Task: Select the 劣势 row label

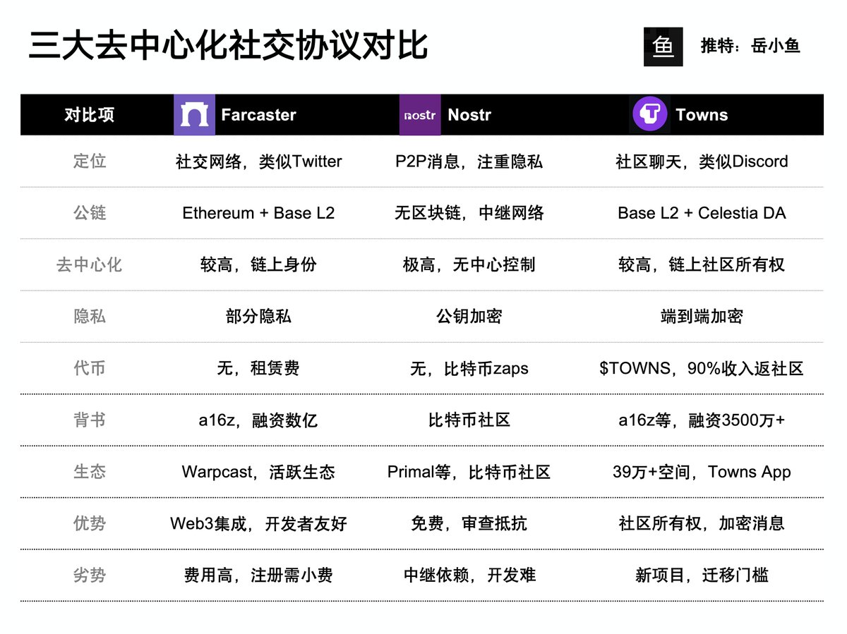Action: click(90, 575)
